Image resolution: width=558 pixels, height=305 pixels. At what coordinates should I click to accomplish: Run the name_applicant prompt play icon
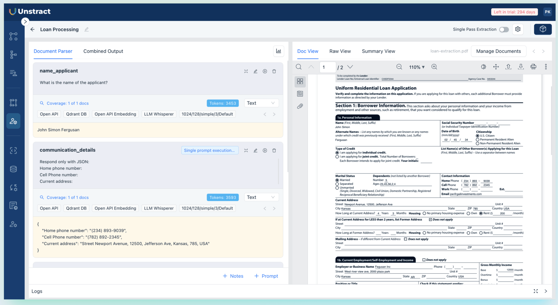tap(265, 71)
